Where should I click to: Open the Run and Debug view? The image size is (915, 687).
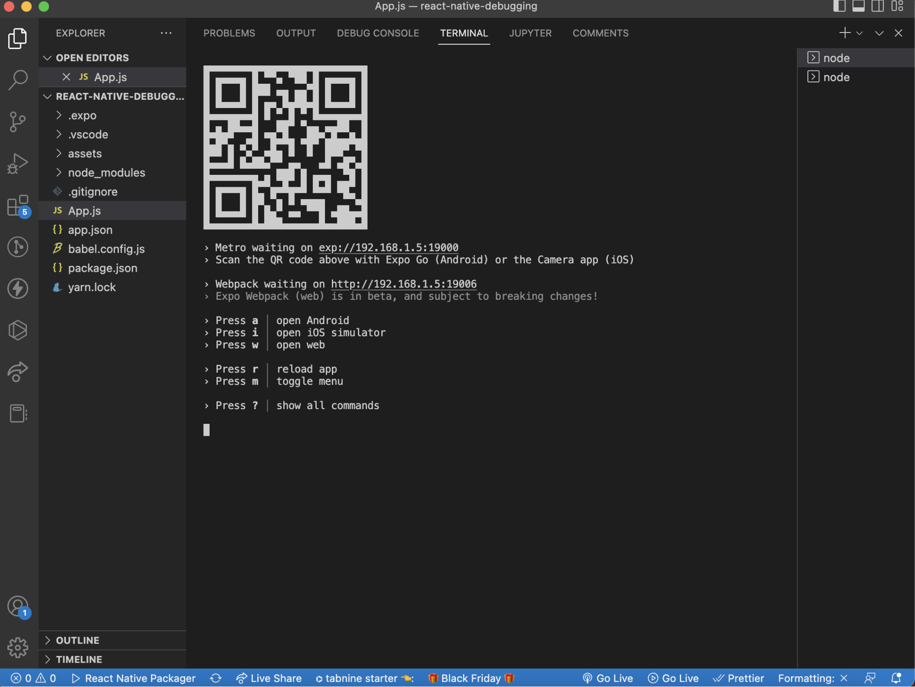[x=17, y=163]
